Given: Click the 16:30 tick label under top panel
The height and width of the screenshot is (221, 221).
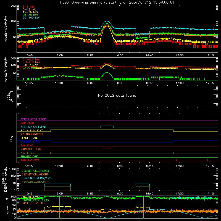Looking at the screenshot, I should [119, 56].
